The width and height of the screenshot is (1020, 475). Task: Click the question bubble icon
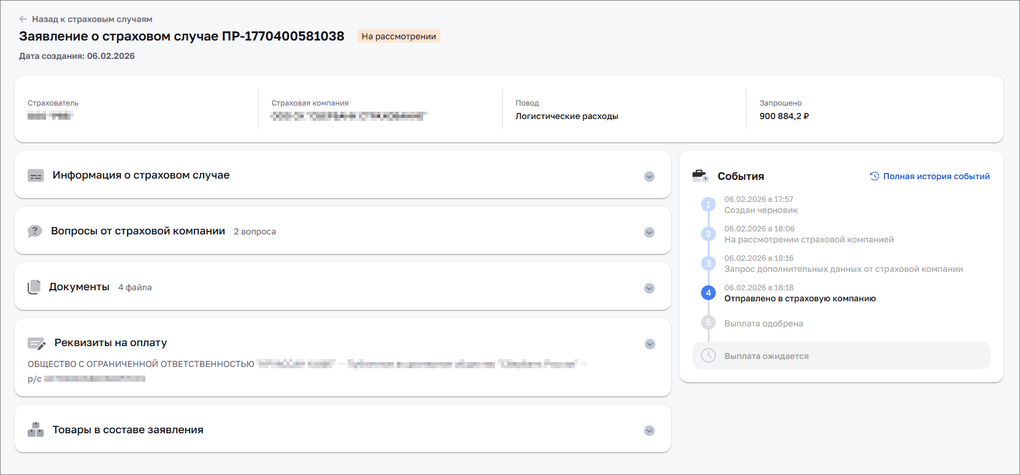(34, 231)
